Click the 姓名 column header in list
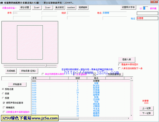The height and width of the screenshot is (122, 159). [96, 78]
